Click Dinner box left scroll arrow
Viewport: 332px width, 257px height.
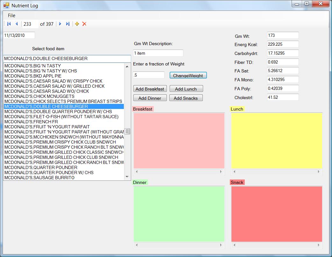[x=137, y=245]
